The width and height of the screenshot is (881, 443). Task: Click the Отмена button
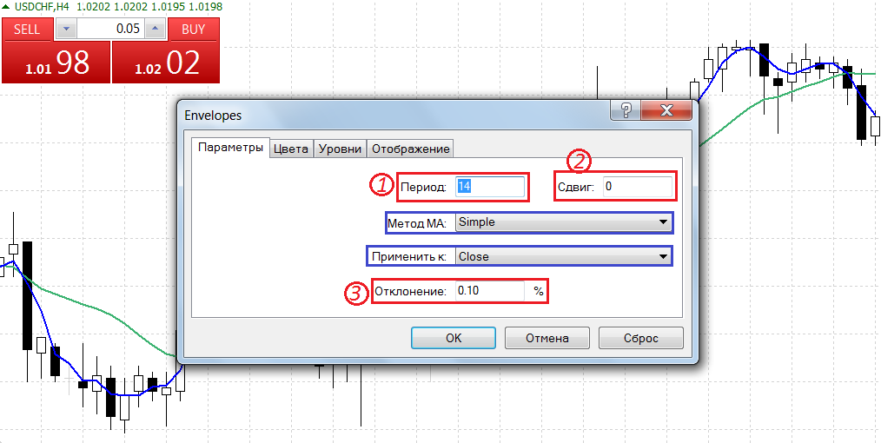(x=547, y=338)
